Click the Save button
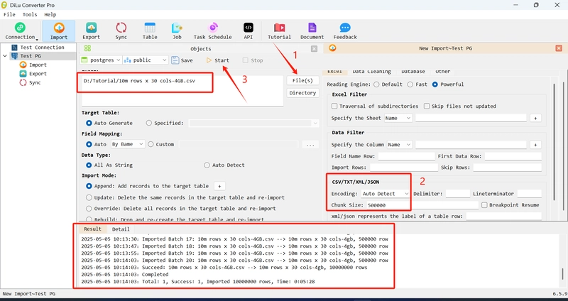Image resolution: width=568 pixels, height=301 pixels. (182, 60)
